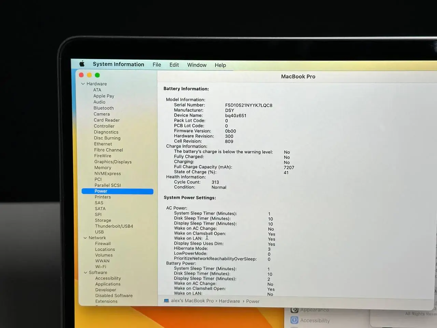
Task: Select Firewall under Network
Action: [103, 244]
